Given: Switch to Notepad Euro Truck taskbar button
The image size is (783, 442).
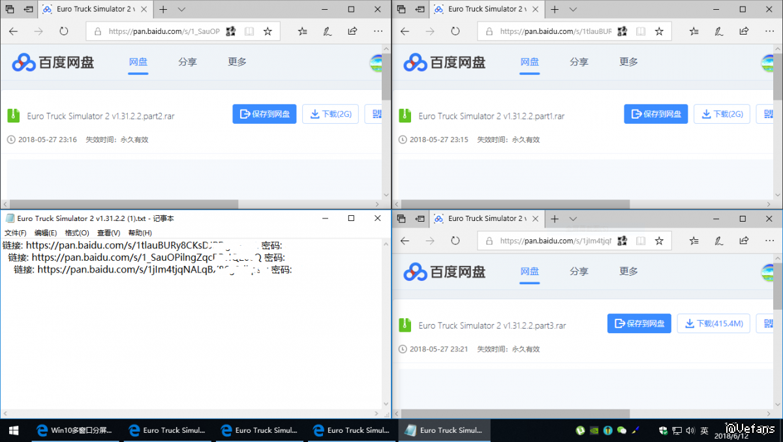Looking at the screenshot, I should tap(444, 430).
